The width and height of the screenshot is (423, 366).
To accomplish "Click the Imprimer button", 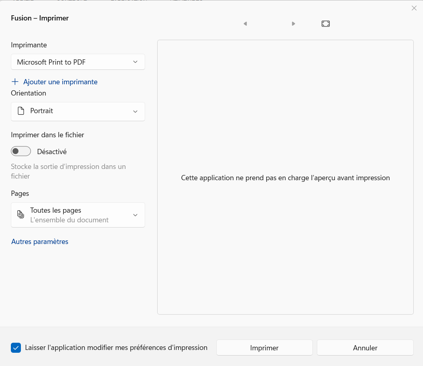I will (x=264, y=348).
